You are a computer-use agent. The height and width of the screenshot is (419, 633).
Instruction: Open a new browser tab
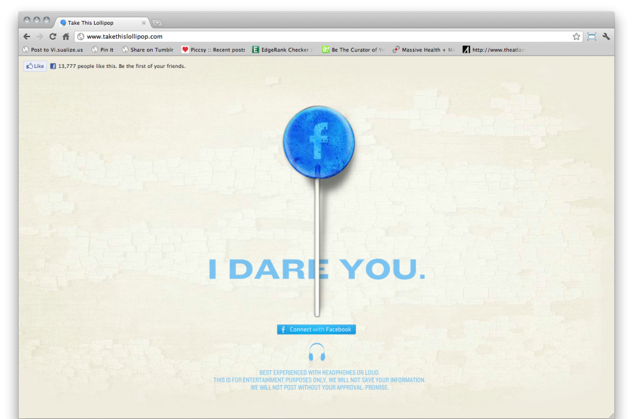coord(157,23)
